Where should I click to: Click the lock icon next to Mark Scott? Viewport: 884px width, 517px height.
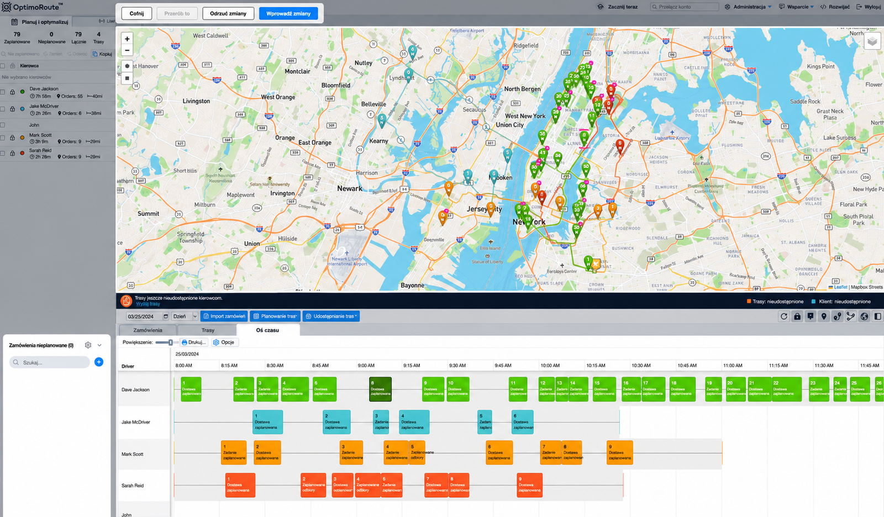13,138
